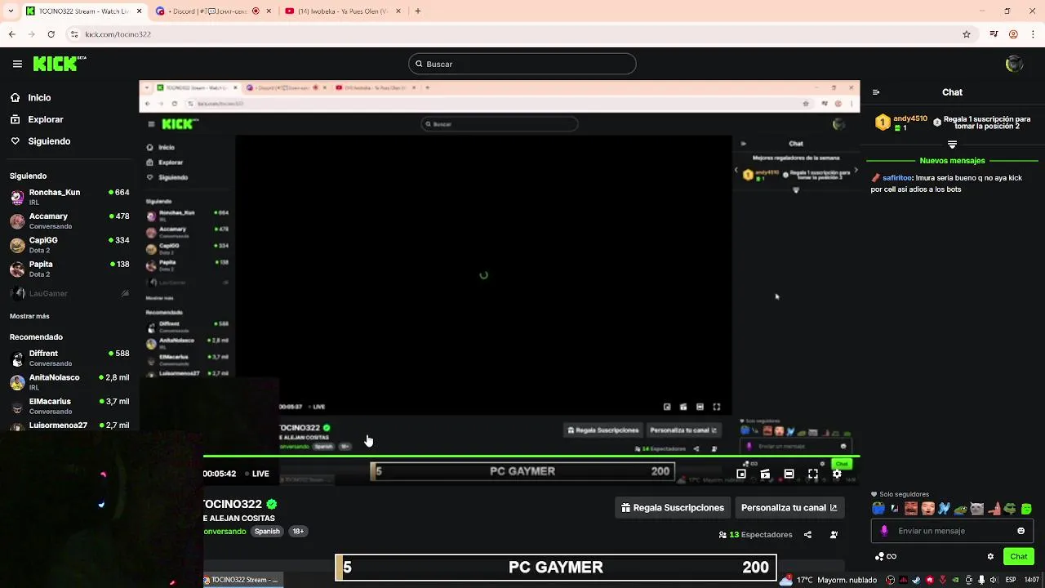Expand the gifters leaderboard in chat

(952, 144)
